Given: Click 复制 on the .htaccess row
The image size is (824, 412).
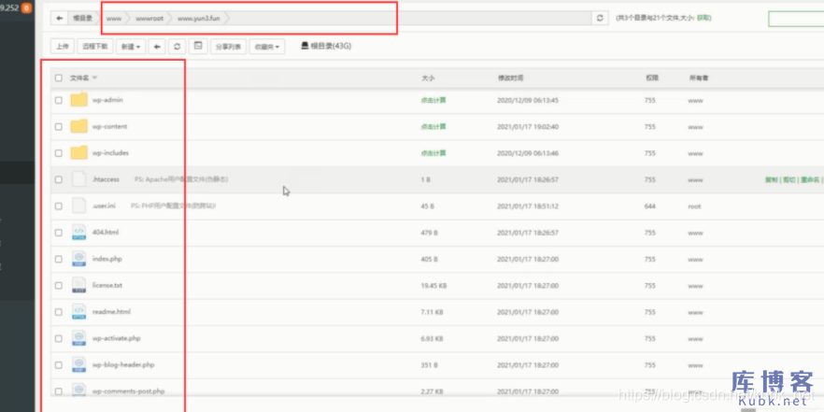Looking at the screenshot, I should click(x=771, y=179).
